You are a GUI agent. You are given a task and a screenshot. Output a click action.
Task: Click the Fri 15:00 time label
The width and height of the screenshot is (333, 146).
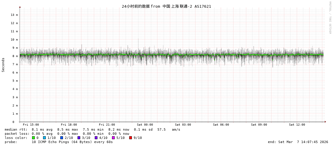[31, 125]
